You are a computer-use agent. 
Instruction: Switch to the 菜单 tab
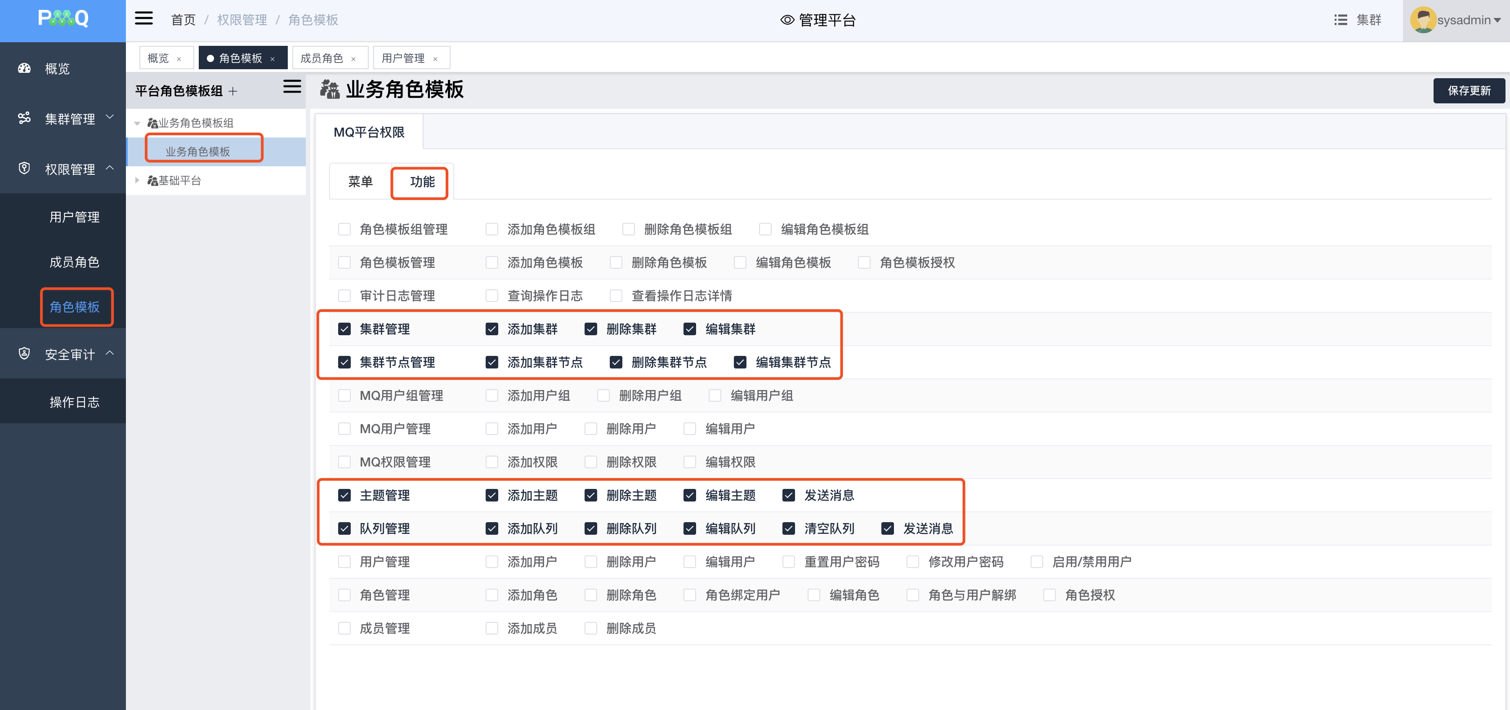click(360, 182)
